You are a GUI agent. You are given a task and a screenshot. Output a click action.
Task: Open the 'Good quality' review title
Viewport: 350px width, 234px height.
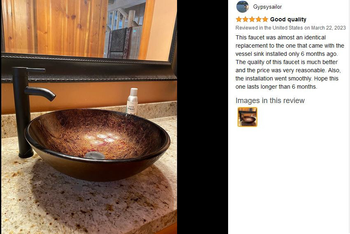tap(288, 19)
